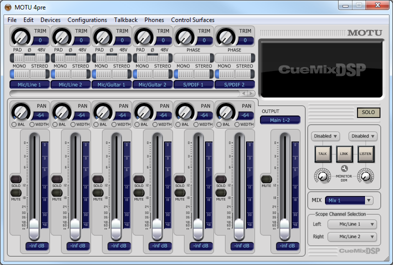Click the Main 1-2 output fader handle
This screenshot has width=393, height=265.
[x=284, y=229]
